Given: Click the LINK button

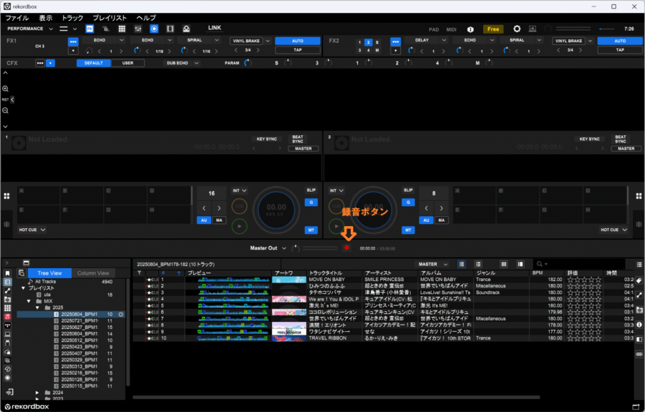Looking at the screenshot, I should pos(214,28).
